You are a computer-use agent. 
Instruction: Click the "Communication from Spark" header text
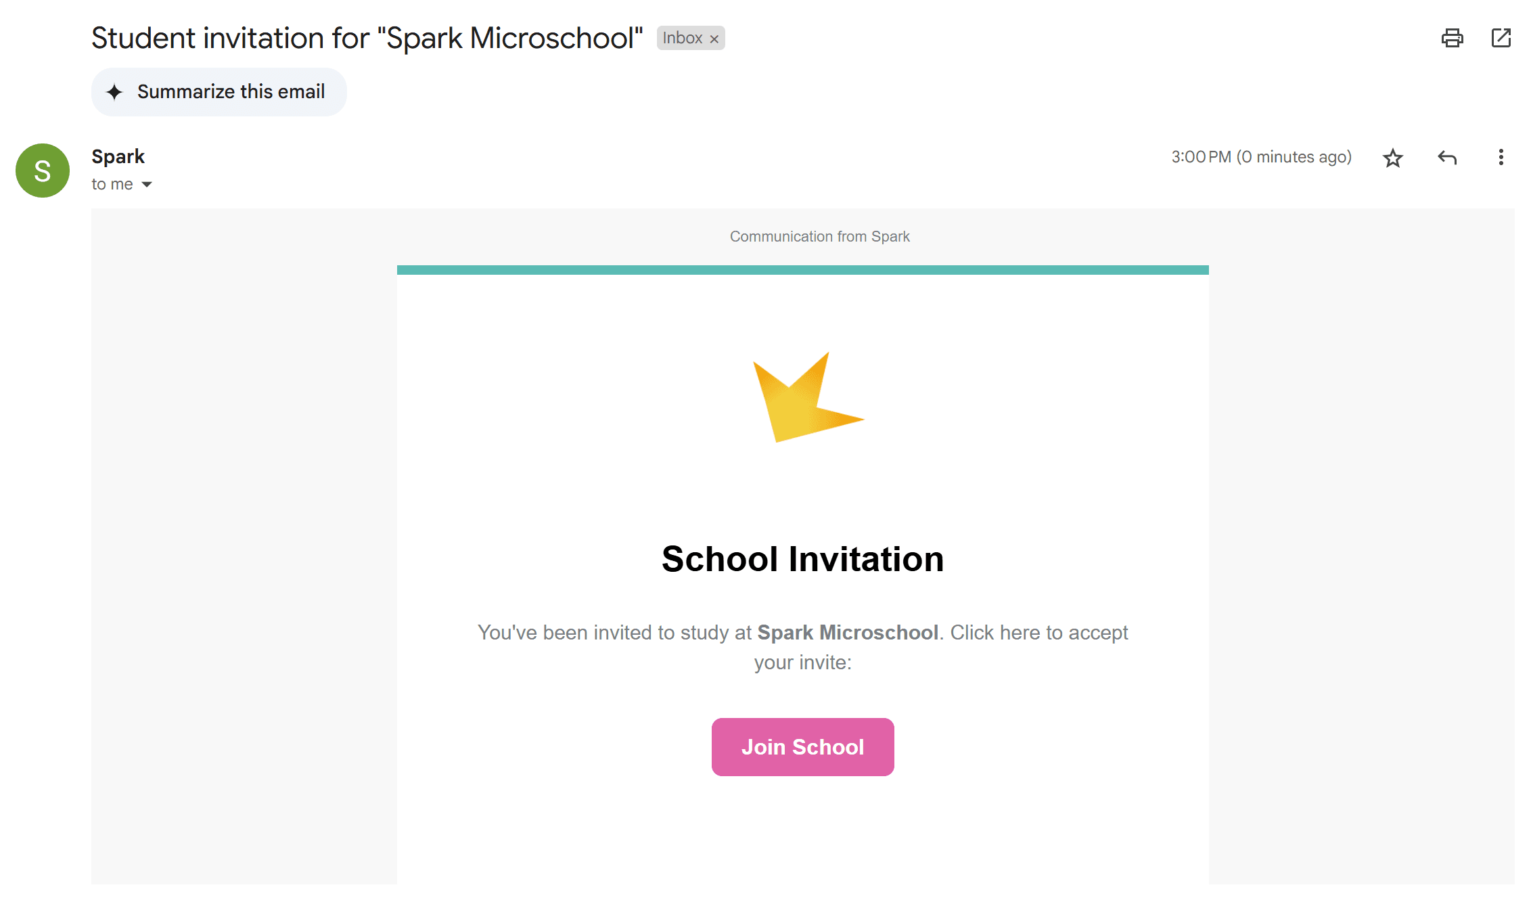click(x=819, y=236)
